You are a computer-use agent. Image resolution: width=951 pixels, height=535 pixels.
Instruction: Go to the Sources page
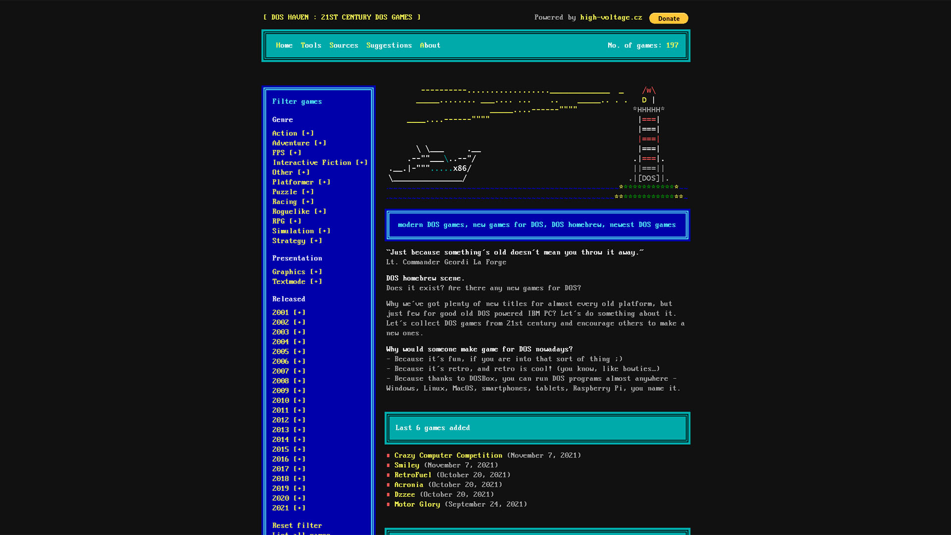point(343,45)
